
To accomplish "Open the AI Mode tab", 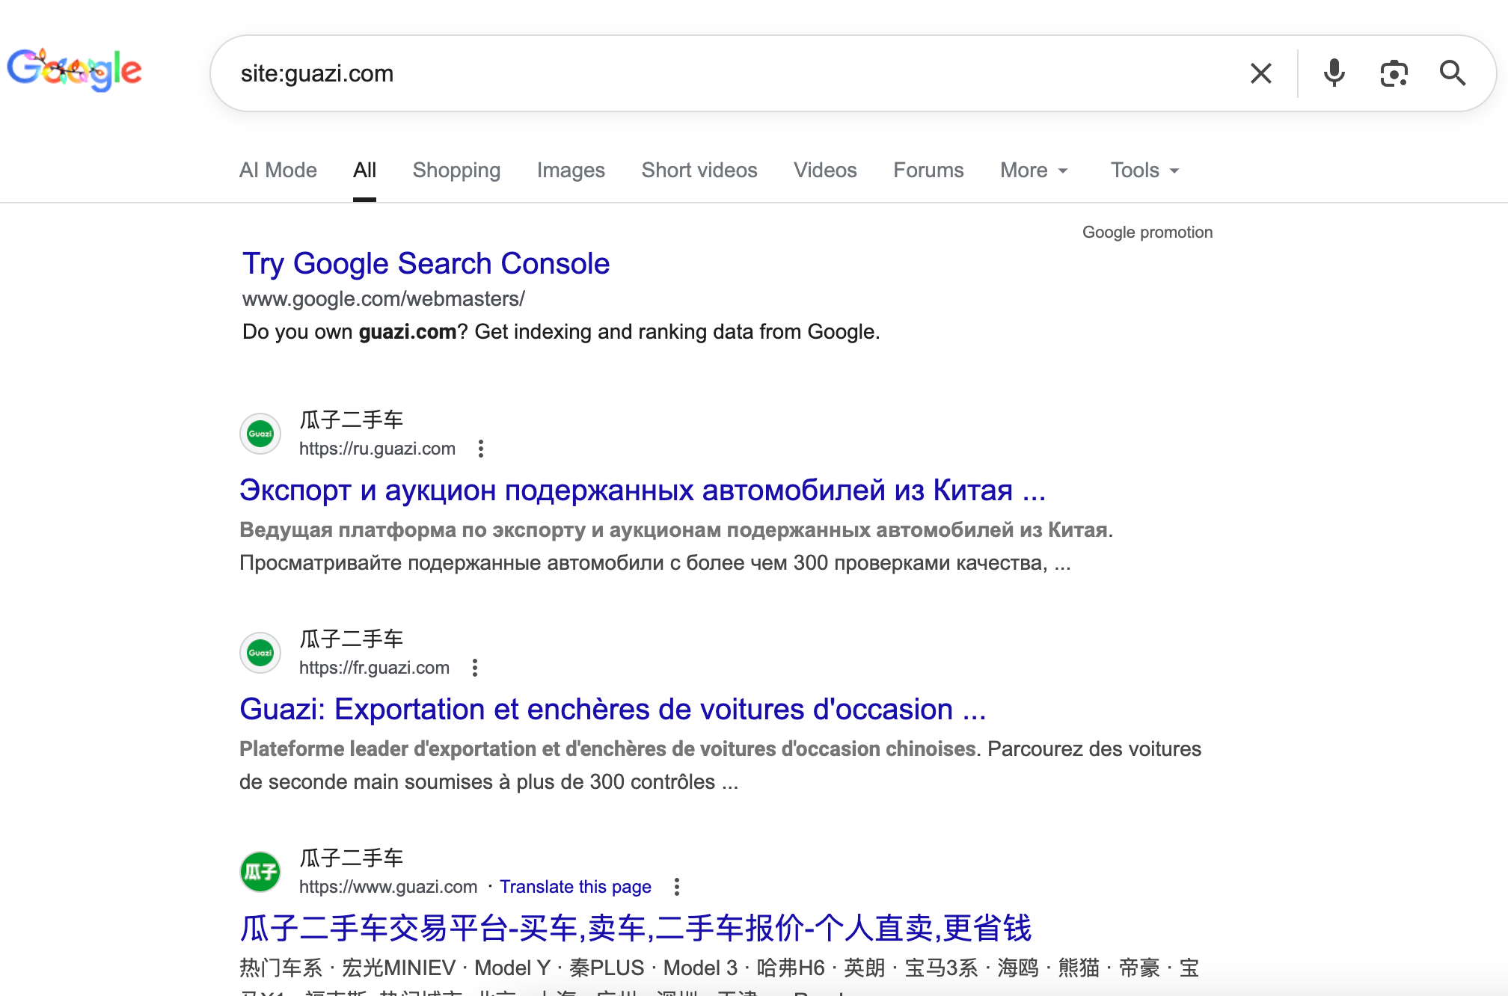I will (278, 170).
